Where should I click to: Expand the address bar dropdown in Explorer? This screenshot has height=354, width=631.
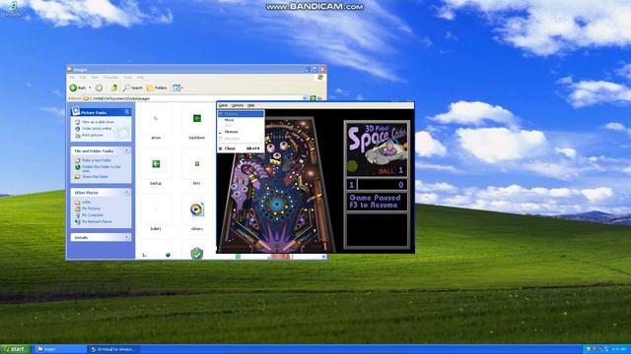pos(305,98)
